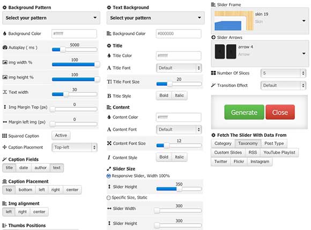Click the black left arrow preview thumbnail
The height and width of the screenshot is (230, 311).
click(x=220, y=51)
